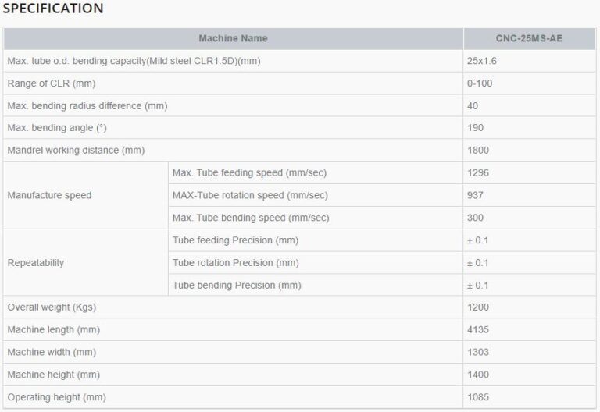Click the 25x1.6 value cell
600x412 pixels.
pyautogui.click(x=480, y=61)
